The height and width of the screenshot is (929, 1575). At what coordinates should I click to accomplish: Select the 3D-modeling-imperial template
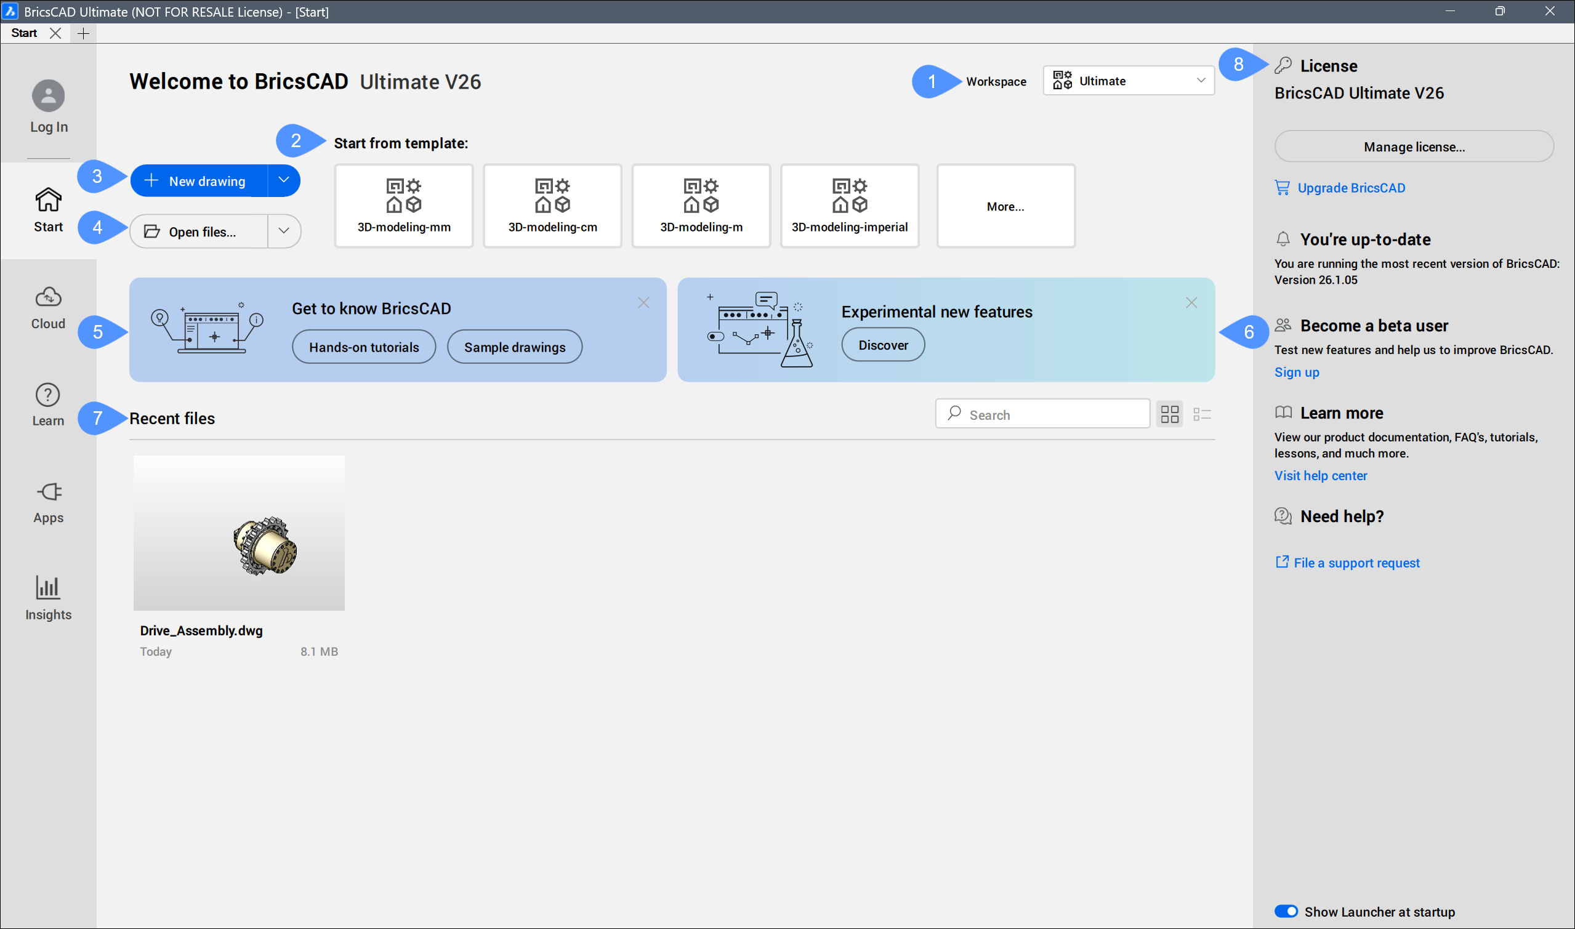[x=850, y=206]
